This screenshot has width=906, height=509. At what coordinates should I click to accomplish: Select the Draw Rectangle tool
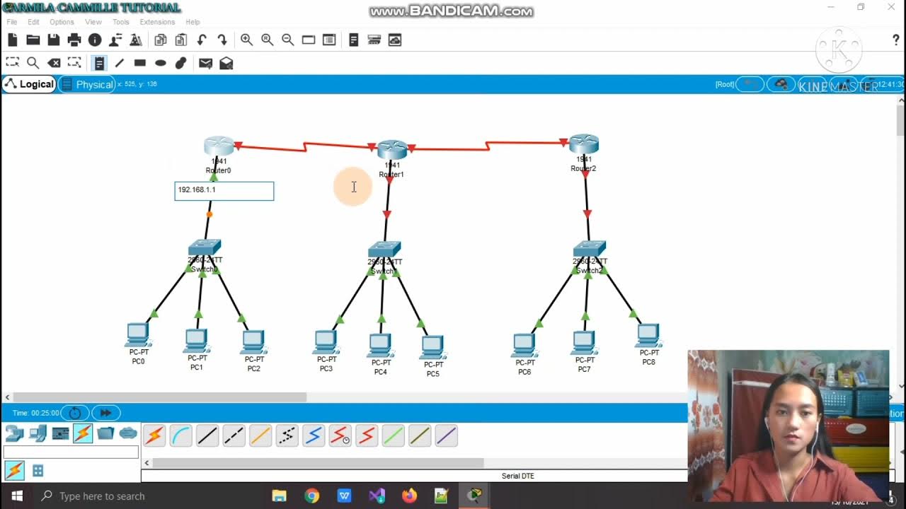pyautogui.click(x=140, y=63)
